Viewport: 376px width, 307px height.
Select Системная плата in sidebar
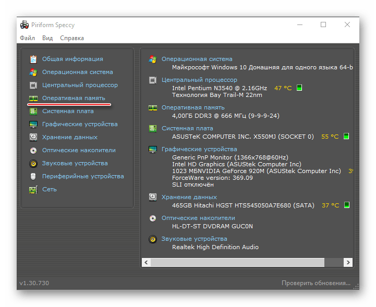(68, 111)
